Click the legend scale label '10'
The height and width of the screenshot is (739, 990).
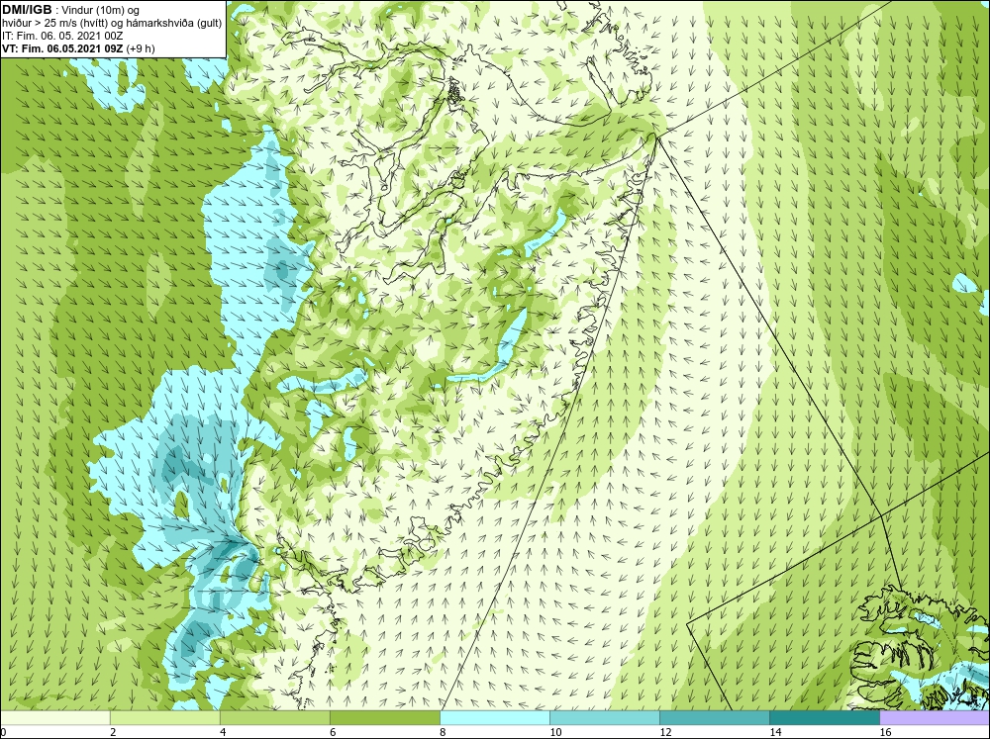[555, 732]
